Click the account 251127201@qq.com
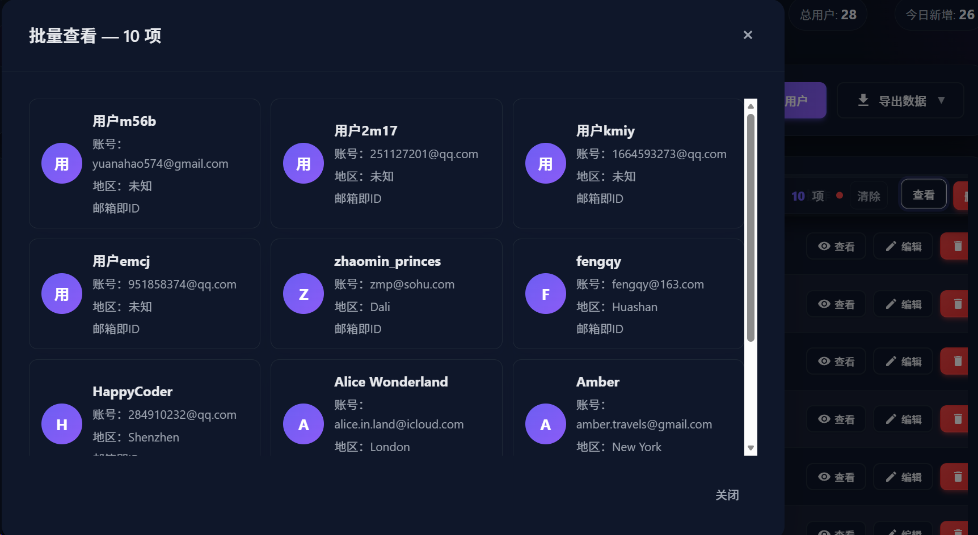The width and height of the screenshot is (978, 535). point(424,154)
